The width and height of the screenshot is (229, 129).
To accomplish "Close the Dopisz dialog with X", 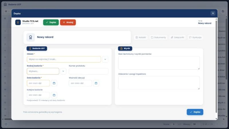I will [213, 13].
